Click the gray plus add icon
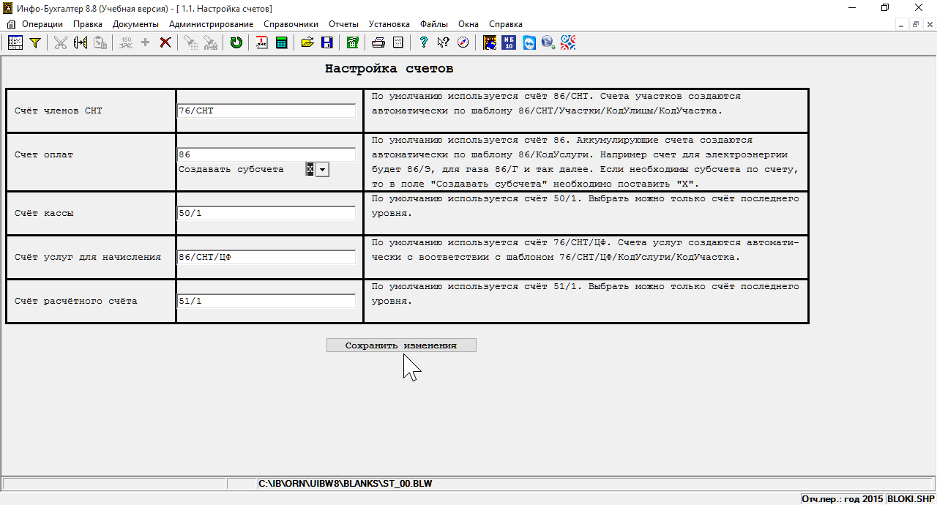 click(x=145, y=42)
